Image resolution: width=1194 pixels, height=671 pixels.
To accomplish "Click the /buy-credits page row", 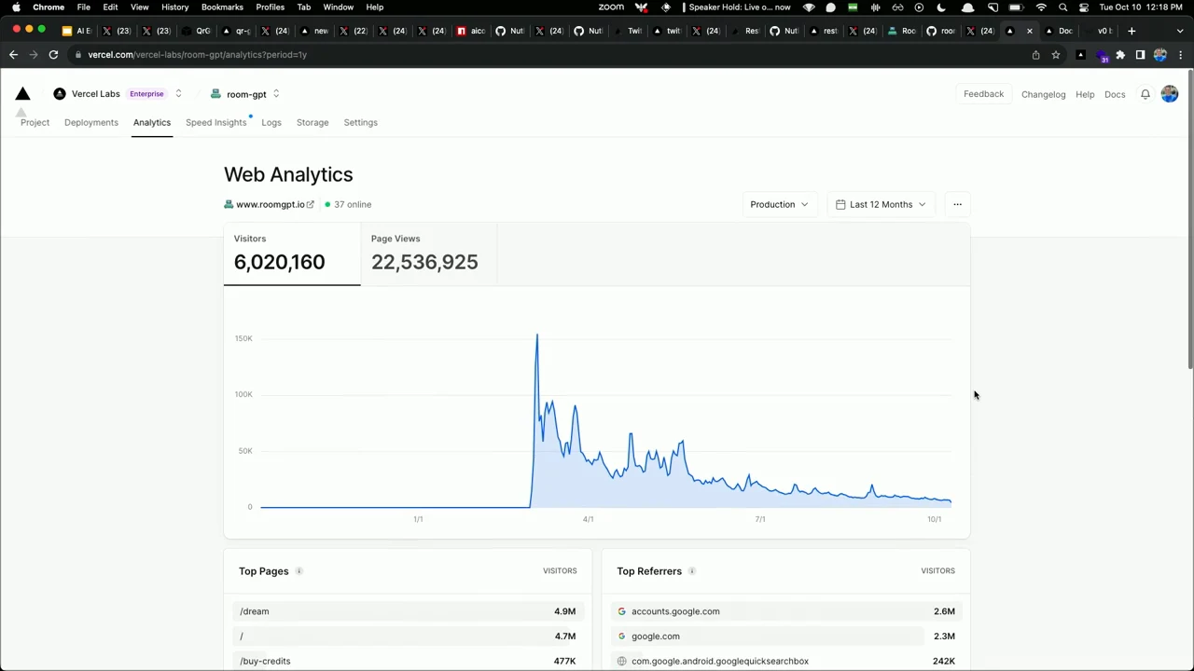I will (408, 661).
